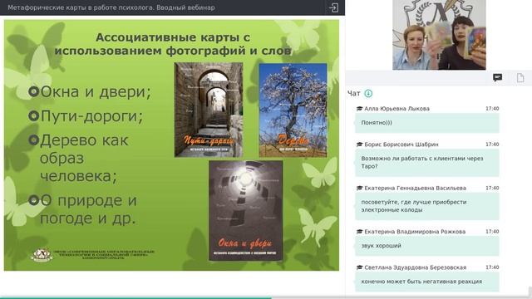532x299 pixels.
Task: Select the name Екатерина Геннадьевна Васильева
Action: tap(415, 188)
